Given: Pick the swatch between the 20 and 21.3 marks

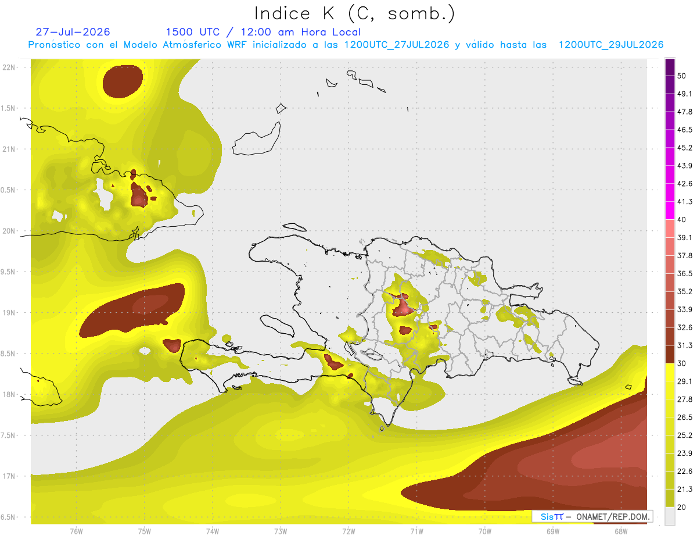Looking at the screenshot, I should [670, 498].
